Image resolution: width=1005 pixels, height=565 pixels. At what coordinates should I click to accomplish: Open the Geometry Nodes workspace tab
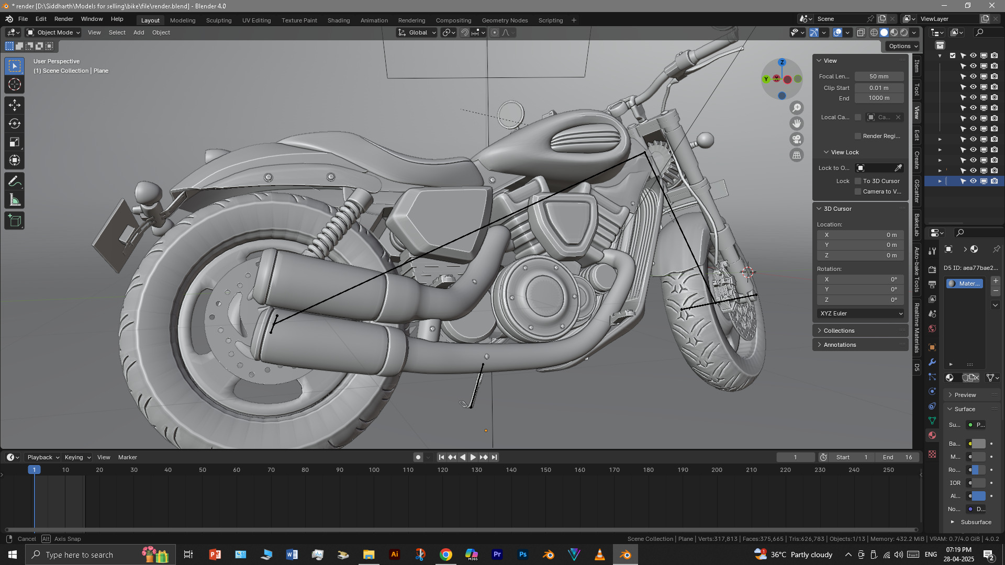click(505, 20)
